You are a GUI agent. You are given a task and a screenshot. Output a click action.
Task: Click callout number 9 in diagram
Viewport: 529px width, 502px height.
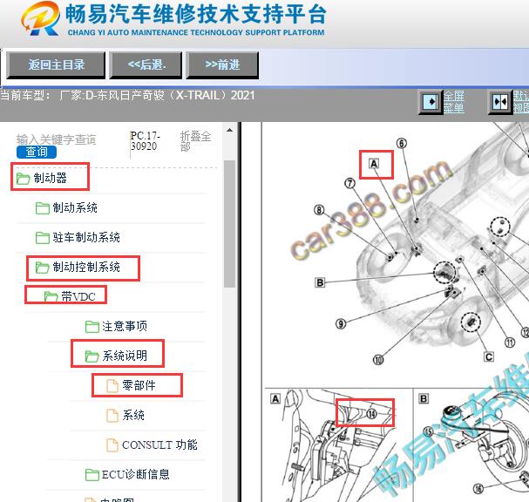pos(341,324)
